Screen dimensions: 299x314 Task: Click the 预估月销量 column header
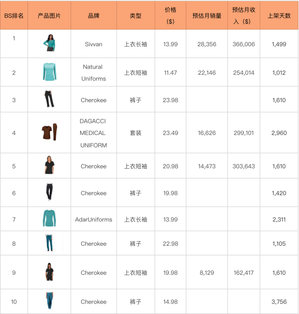coord(207,16)
